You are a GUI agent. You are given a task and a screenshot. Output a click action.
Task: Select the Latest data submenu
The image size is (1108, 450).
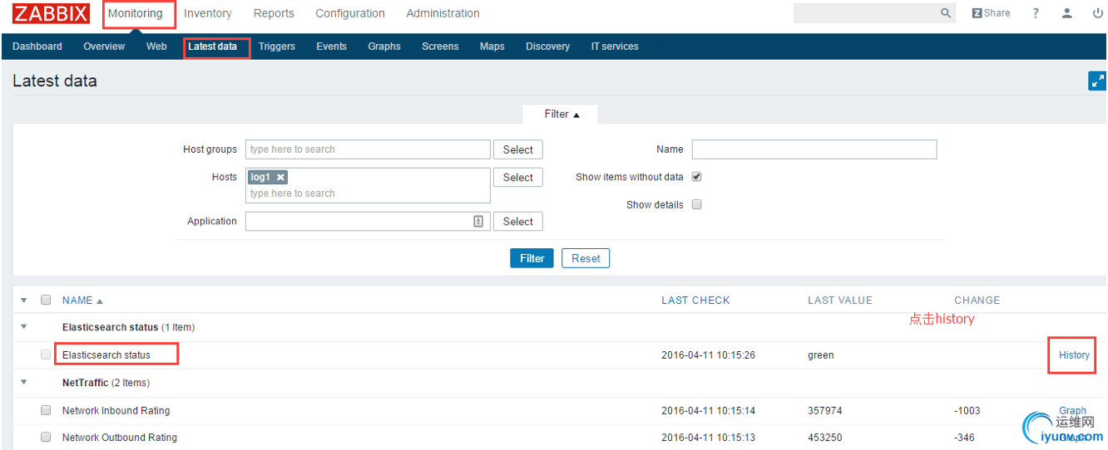coord(213,46)
